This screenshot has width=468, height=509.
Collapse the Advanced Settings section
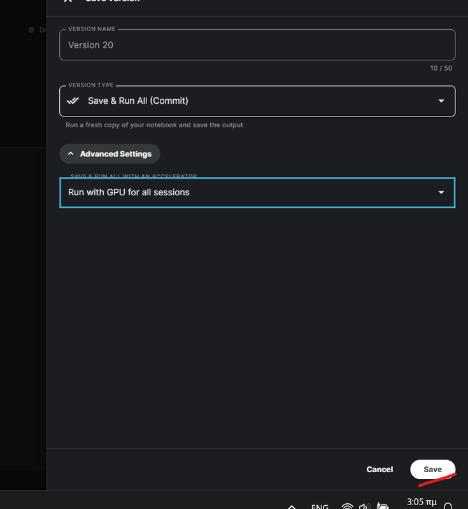pyautogui.click(x=110, y=154)
